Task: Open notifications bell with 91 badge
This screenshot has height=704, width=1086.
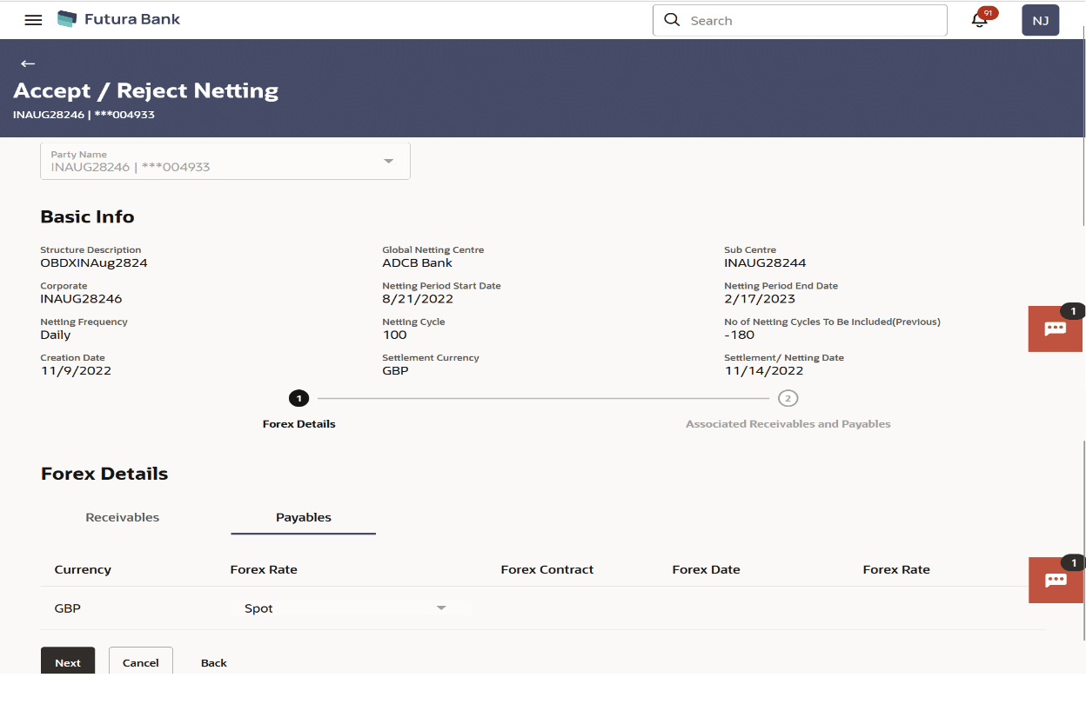Action: point(980,20)
